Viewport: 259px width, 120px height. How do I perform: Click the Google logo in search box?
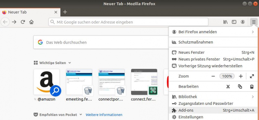tap(40, 42)
